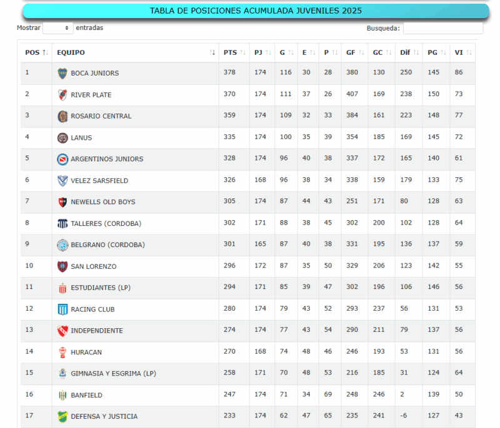Sort by VI column header
The width and height of the screenshot is (500, 428).
(x=462, y=52)
